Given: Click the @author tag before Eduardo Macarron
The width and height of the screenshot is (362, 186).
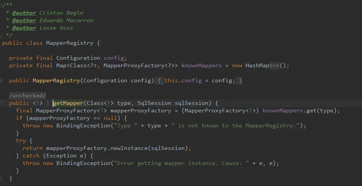Looking at the screenshot, I should point(24,20).
